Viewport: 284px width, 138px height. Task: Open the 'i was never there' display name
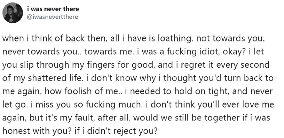[x=53, y=9]
